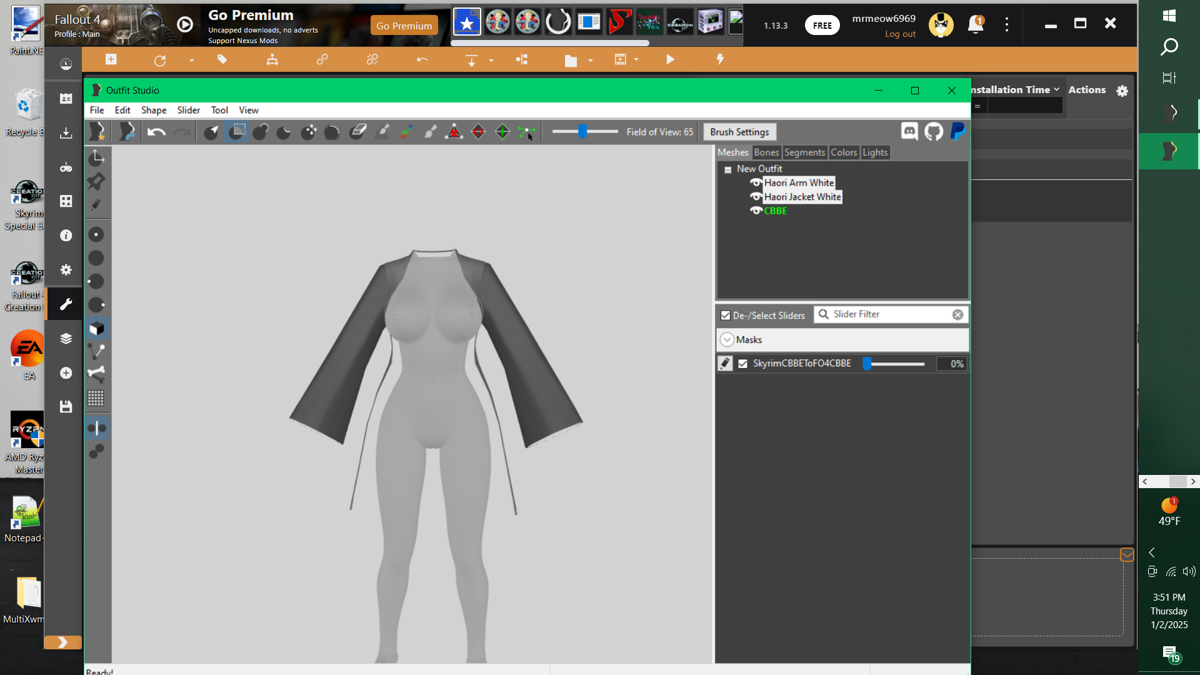Open the PayPal donate icon in Outfit Studio

click(957, 131)
